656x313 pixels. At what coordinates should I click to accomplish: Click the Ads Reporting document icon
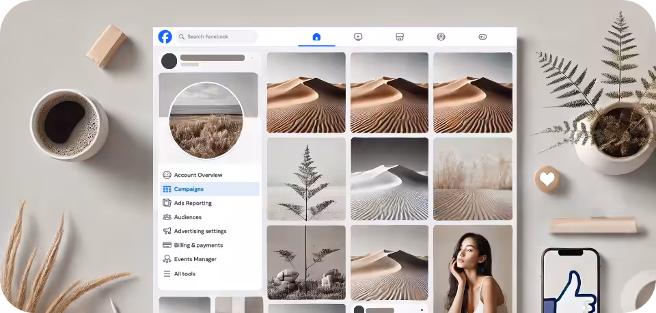pyautogui.click(x=167, y=203)
